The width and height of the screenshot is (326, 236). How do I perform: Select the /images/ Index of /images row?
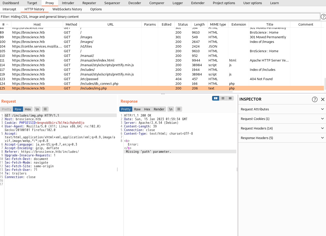[162, 42]
